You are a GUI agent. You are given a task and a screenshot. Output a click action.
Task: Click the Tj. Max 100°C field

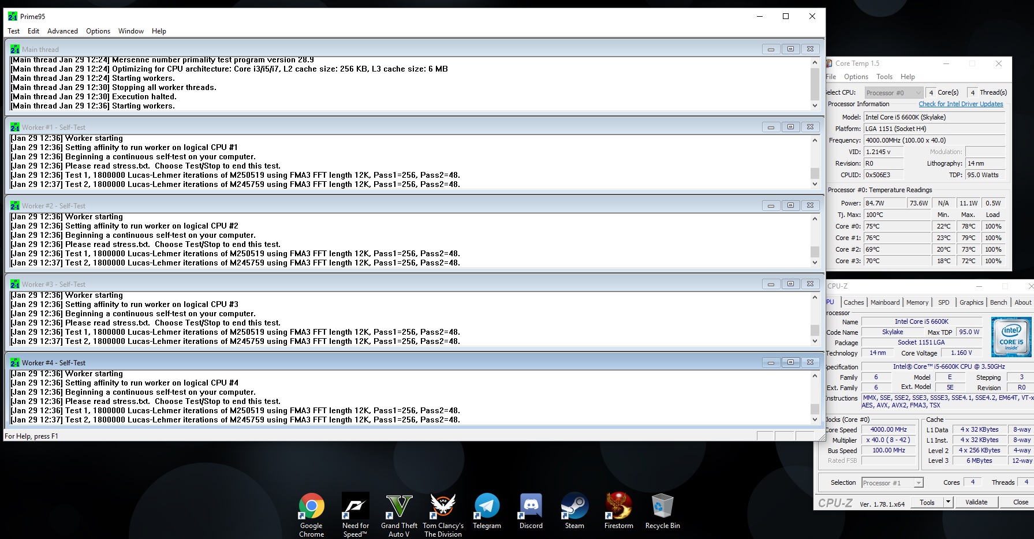[897, 215]
